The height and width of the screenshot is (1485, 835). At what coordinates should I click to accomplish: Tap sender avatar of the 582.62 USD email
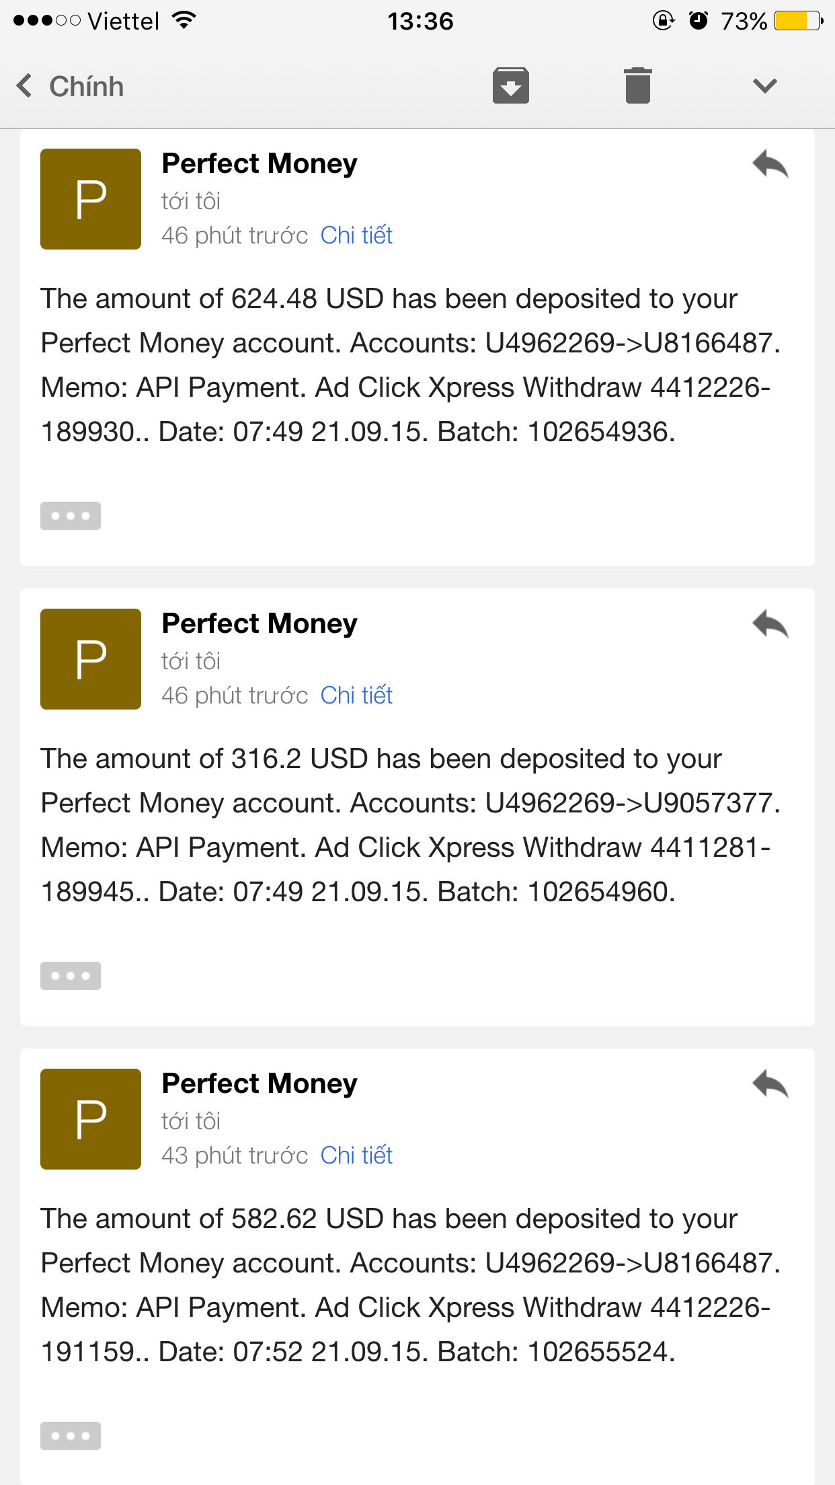[x=91, y=1119]
